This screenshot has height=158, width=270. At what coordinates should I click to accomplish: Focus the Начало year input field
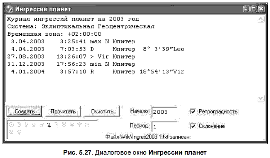165,112
